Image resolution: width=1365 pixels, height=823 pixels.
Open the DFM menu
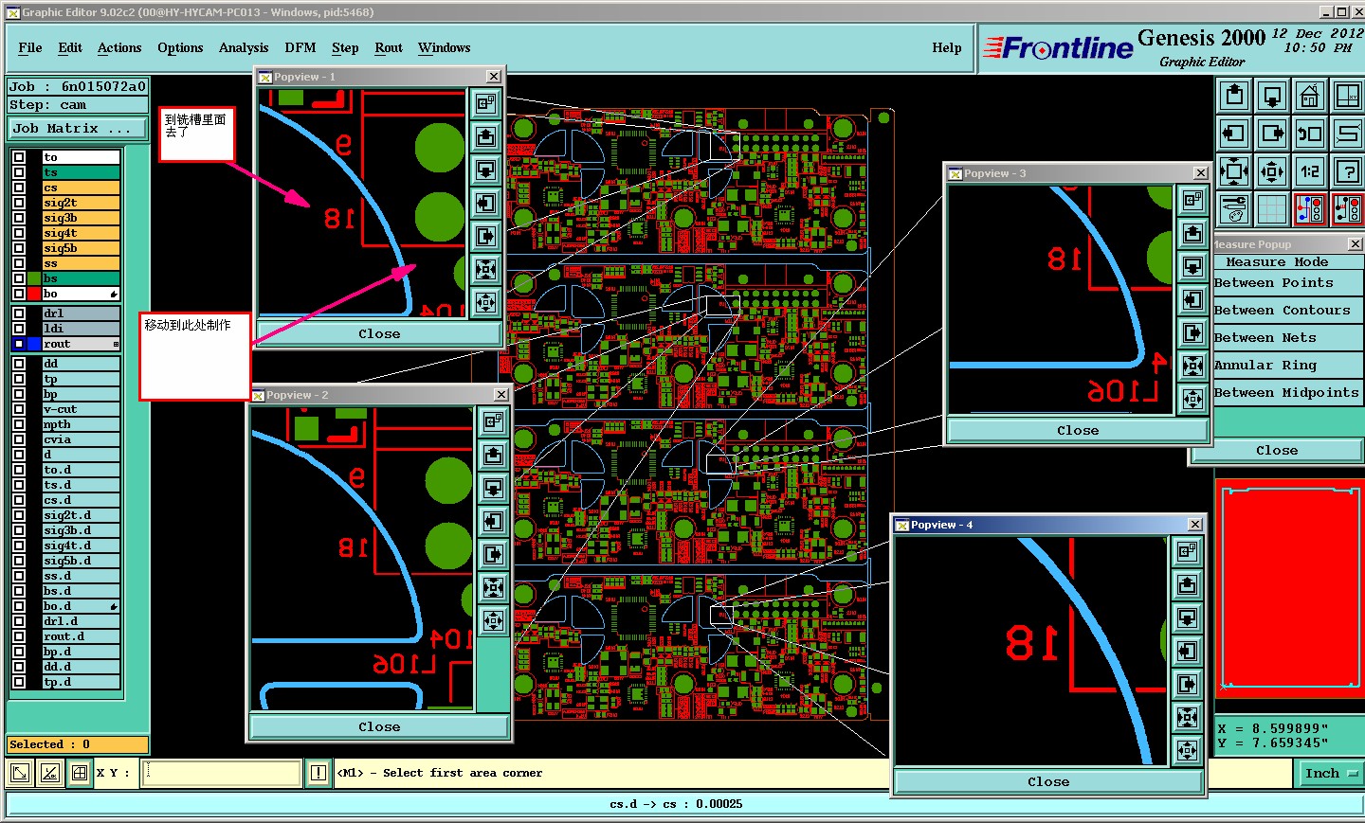[x=300, y=47]
